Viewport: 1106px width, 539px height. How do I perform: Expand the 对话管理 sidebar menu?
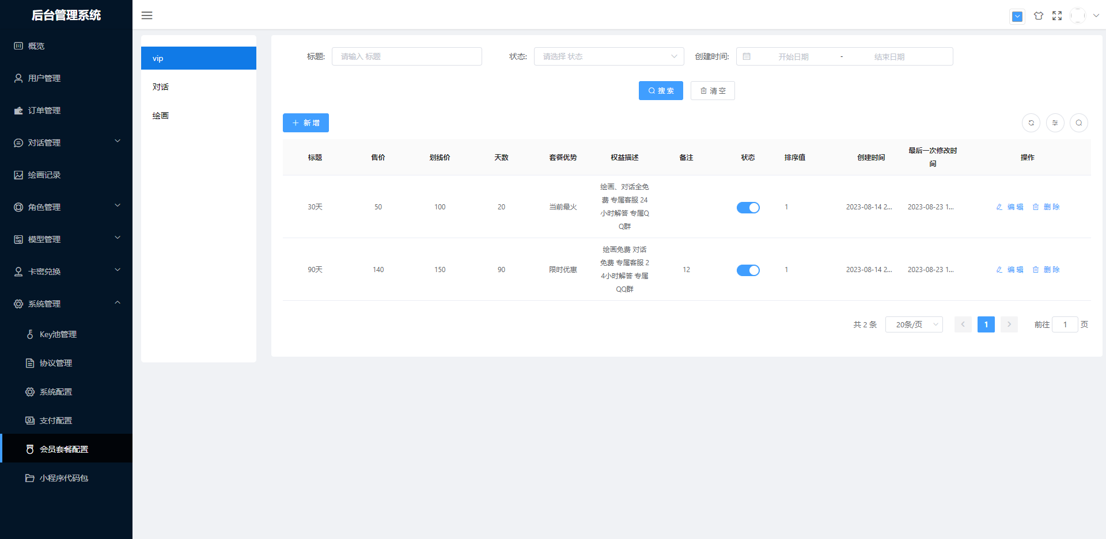[66, 143]
